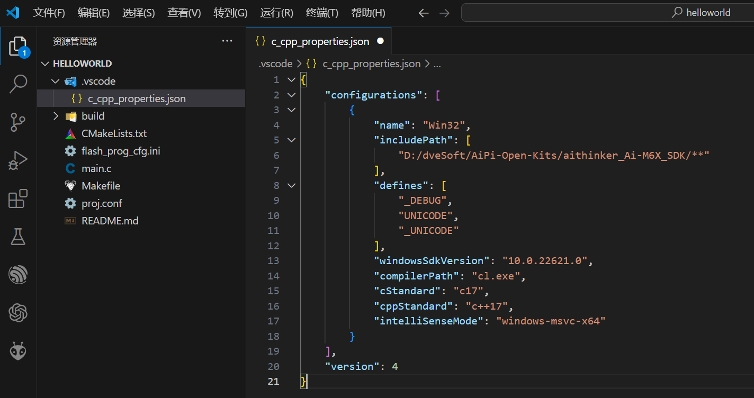Expand the build folder chevron
The width and height of the screenshot is (754, 398).
coord(56,116)
